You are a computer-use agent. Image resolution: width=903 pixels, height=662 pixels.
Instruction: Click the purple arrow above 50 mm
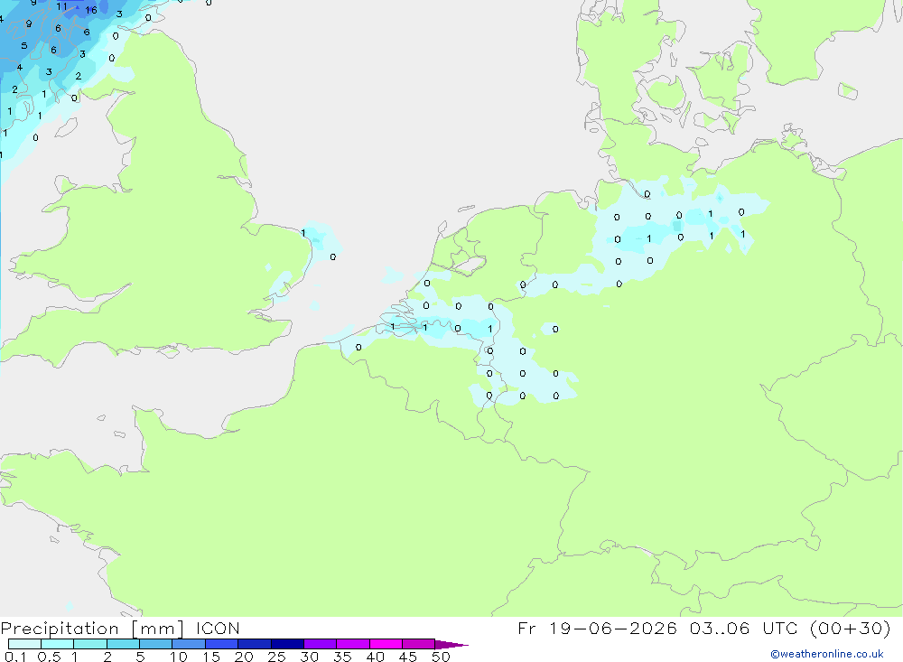pyautogui.click(x=451, y=645)
